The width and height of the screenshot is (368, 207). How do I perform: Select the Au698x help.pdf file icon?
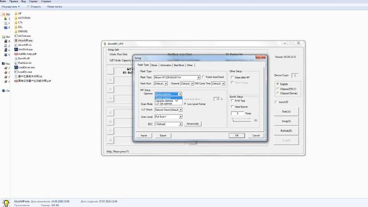tap(16, 53)
